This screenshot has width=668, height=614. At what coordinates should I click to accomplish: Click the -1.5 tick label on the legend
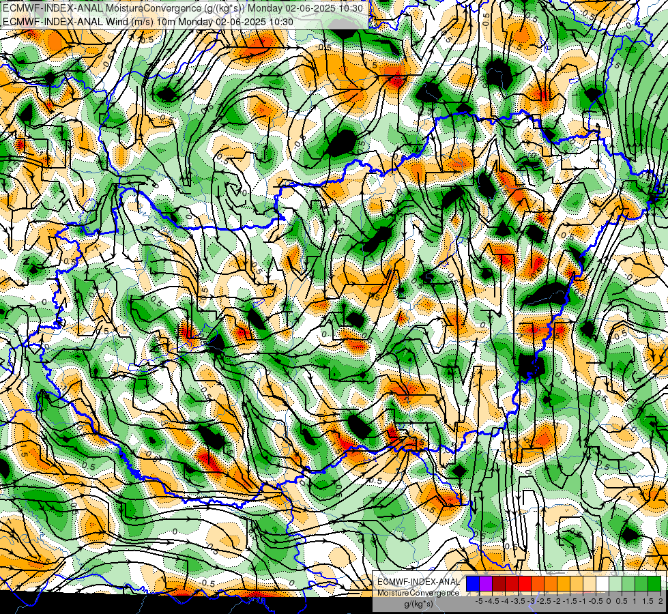tap(570, 601)
